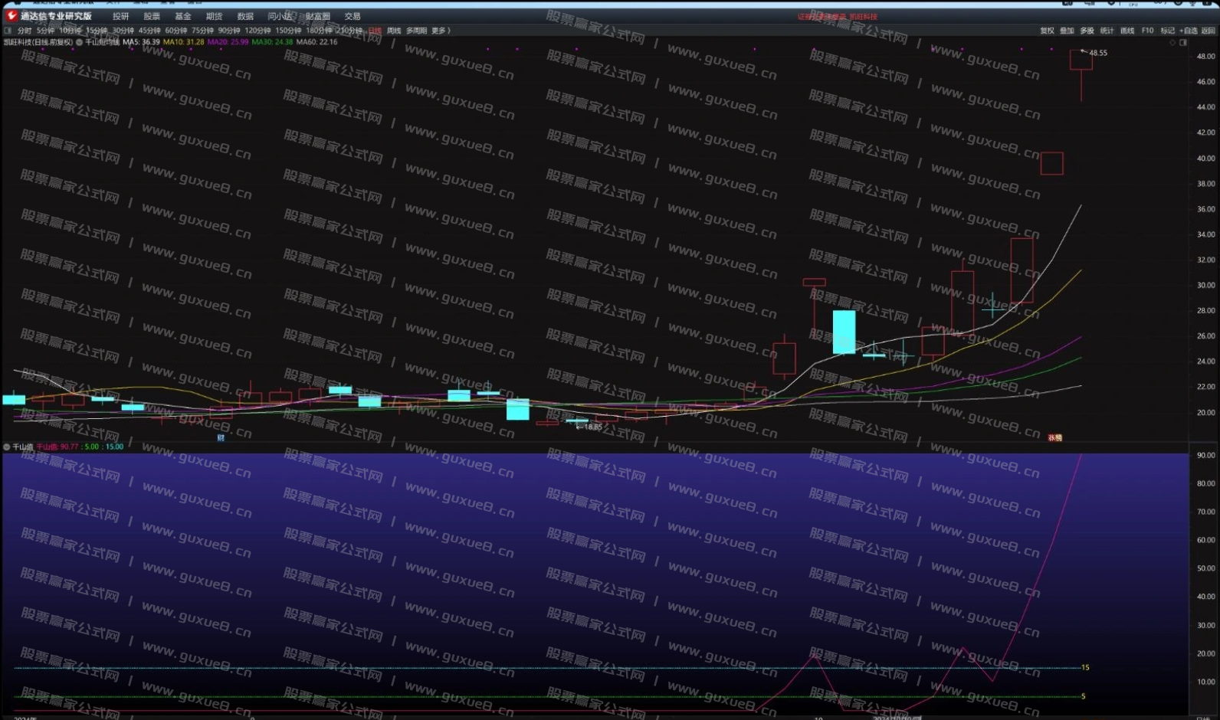
Task: Open the 画线 drawing tools
Action: tap(1127, 31)
